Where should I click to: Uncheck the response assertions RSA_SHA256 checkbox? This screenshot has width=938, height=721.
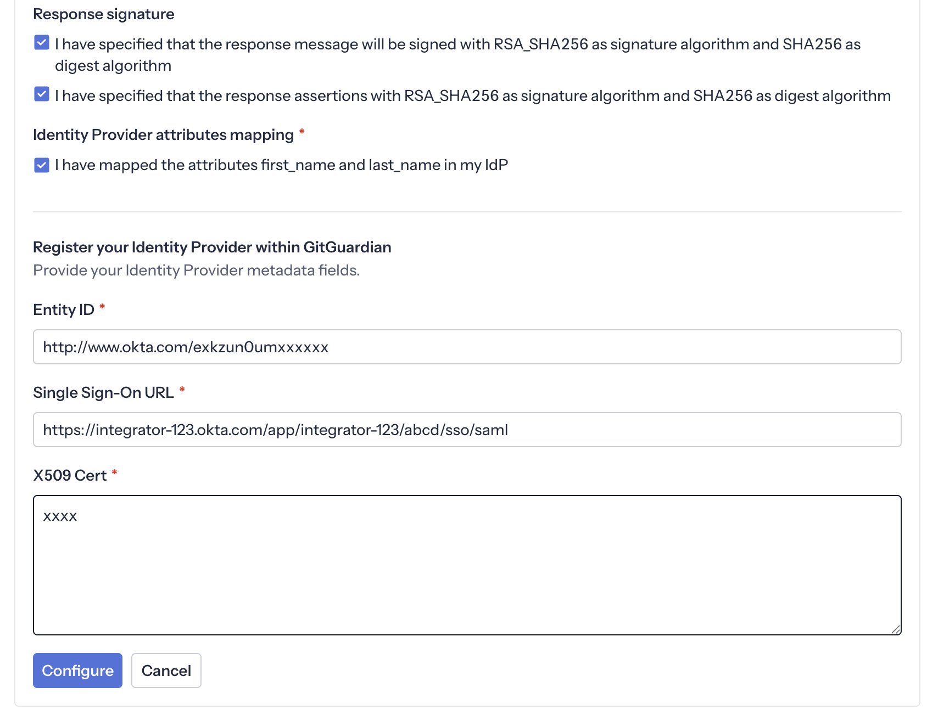pyautogui.click(x=41, y=95)
